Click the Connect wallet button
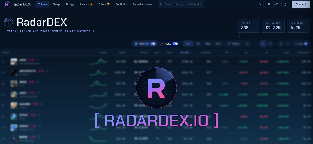The width and height of the screenshot is (313, 144). (x=301, y=4)
